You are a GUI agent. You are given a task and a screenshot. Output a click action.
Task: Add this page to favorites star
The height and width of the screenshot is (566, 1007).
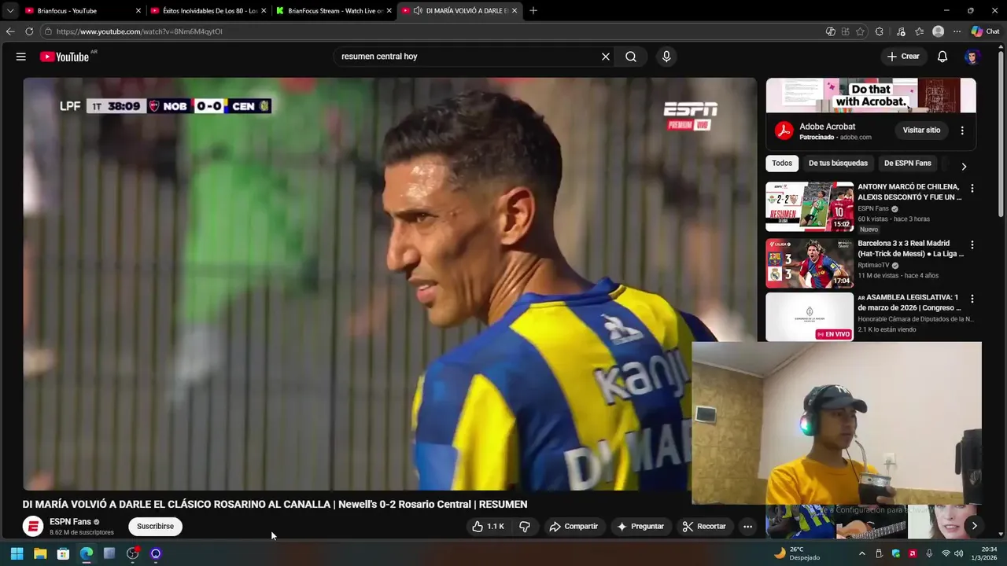point(860,31)
